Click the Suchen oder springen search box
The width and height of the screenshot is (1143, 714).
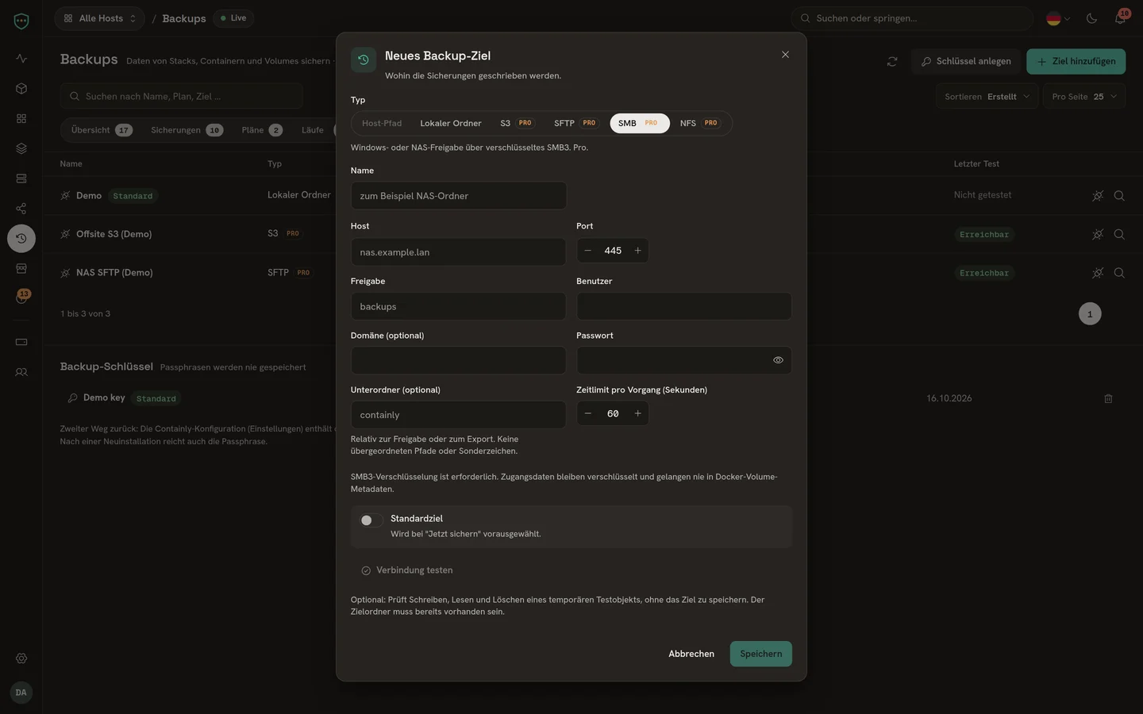click(x=912, y=18)
